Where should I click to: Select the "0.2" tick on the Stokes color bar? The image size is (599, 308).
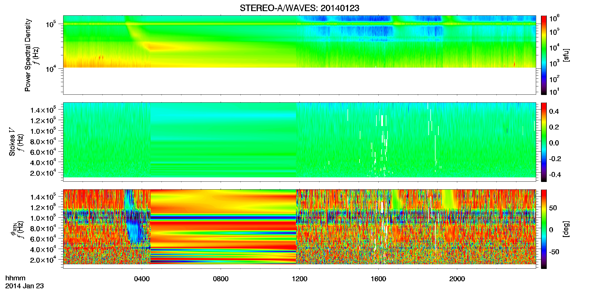554,127
